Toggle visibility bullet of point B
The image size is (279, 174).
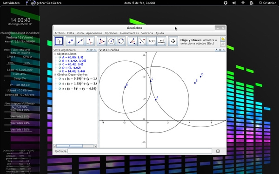point(60,61)
